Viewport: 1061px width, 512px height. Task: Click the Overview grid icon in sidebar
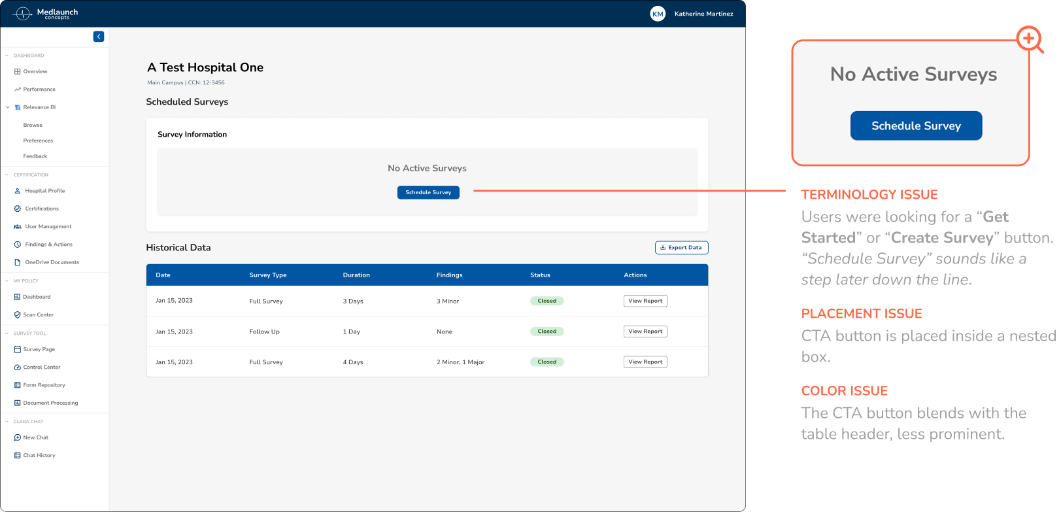[18, 71]
